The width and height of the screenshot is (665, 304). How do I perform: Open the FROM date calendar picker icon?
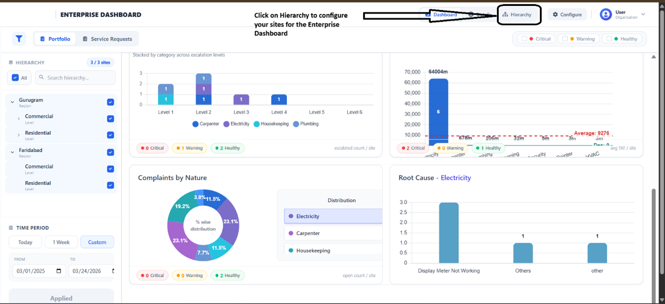pos(58,271)
